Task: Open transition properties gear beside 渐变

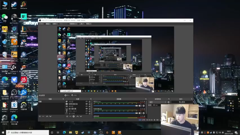Action: click(169, 102)
